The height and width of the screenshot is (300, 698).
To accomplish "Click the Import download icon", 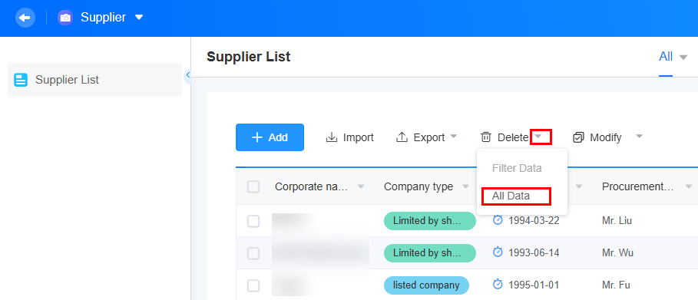I will point(332,137).
